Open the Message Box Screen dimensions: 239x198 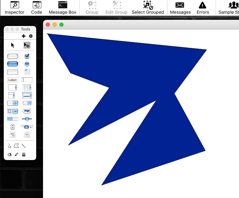(62, 8)
